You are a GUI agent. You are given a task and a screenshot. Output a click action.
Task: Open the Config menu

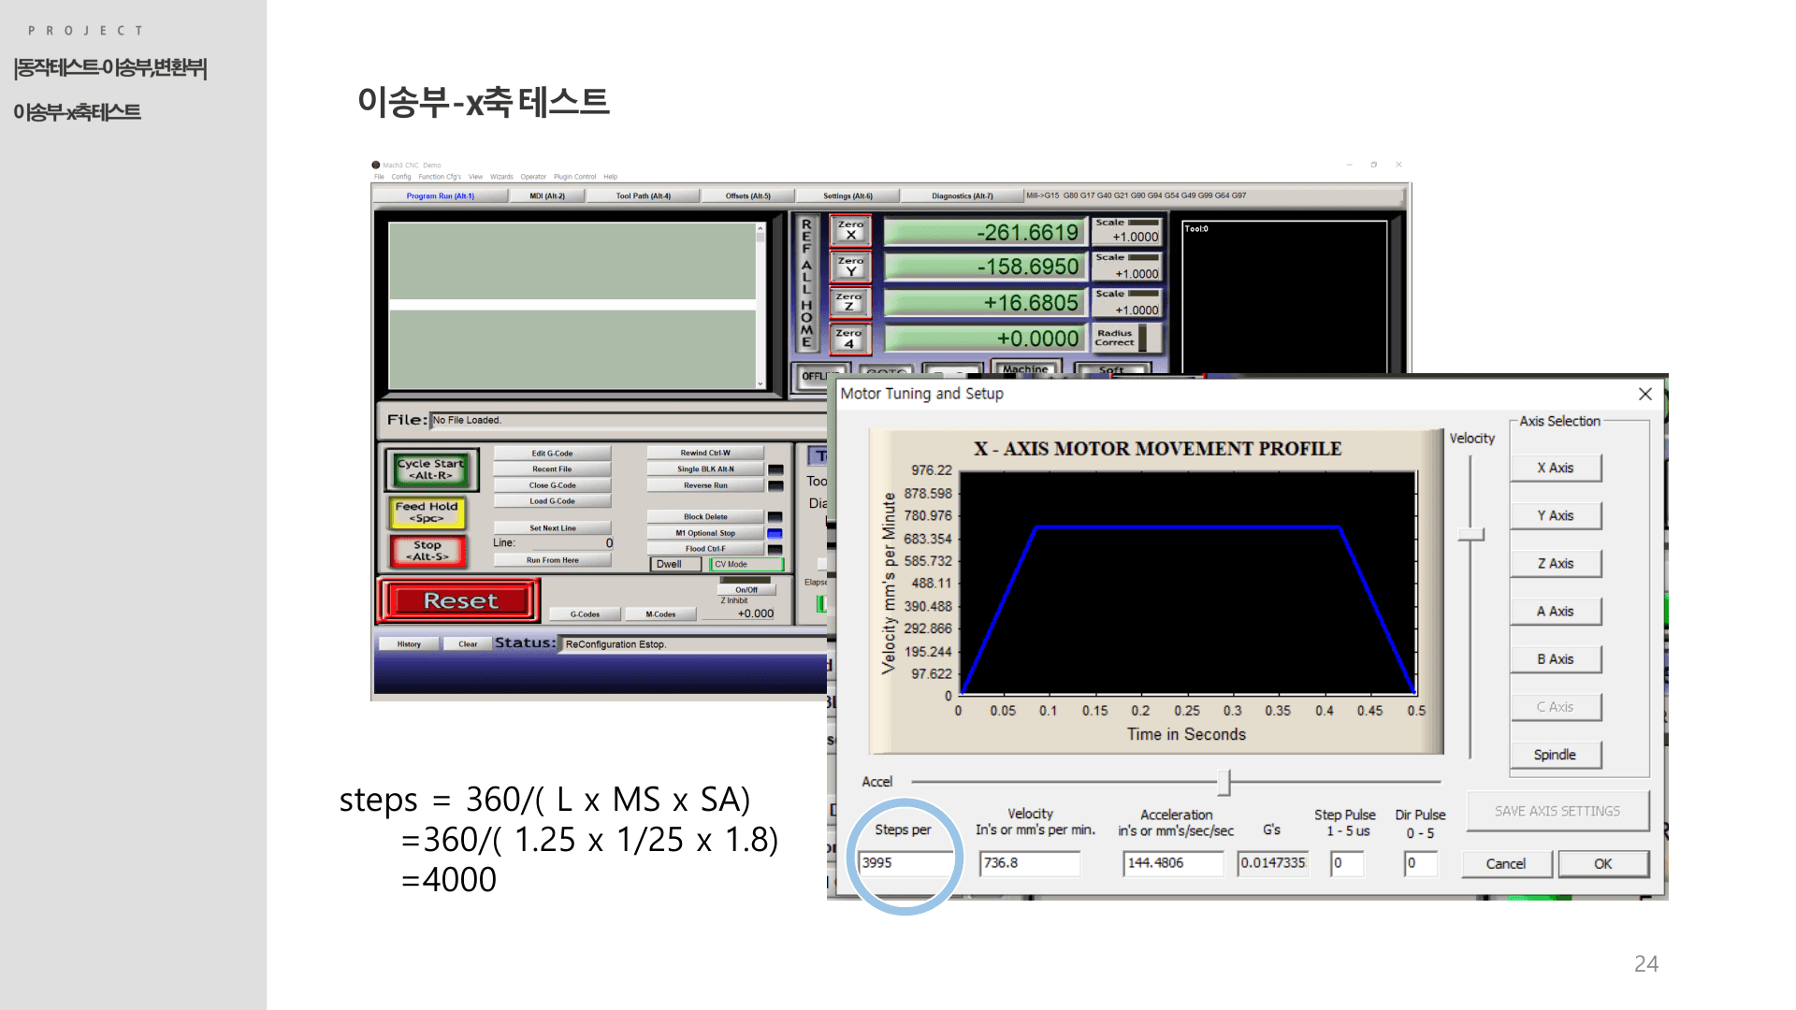[401, 177]
